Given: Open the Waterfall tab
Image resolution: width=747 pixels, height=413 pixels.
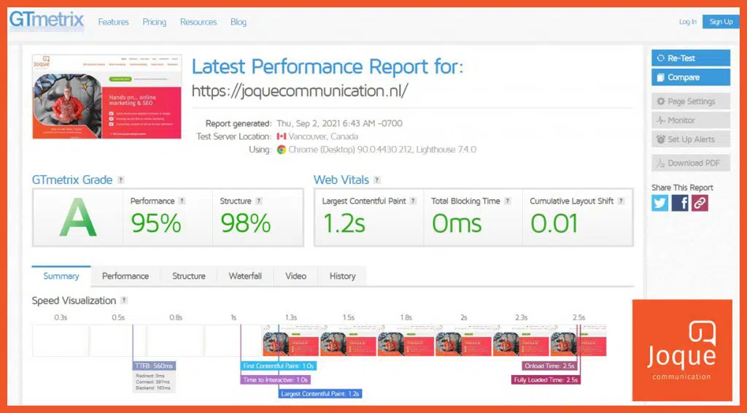Looking at the screenshot, I should pos(245,276).
